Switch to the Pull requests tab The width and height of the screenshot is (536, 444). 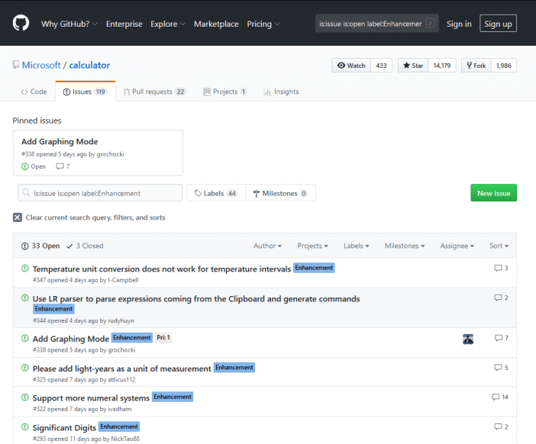(154, 92)
